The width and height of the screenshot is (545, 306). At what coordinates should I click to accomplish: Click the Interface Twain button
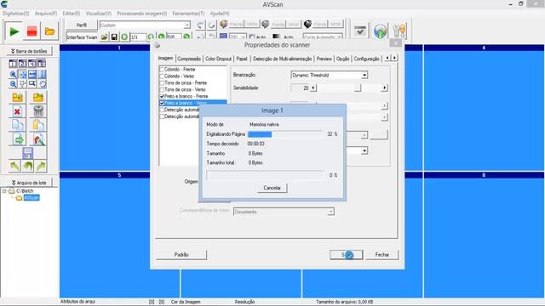click(x=82, y=37)
